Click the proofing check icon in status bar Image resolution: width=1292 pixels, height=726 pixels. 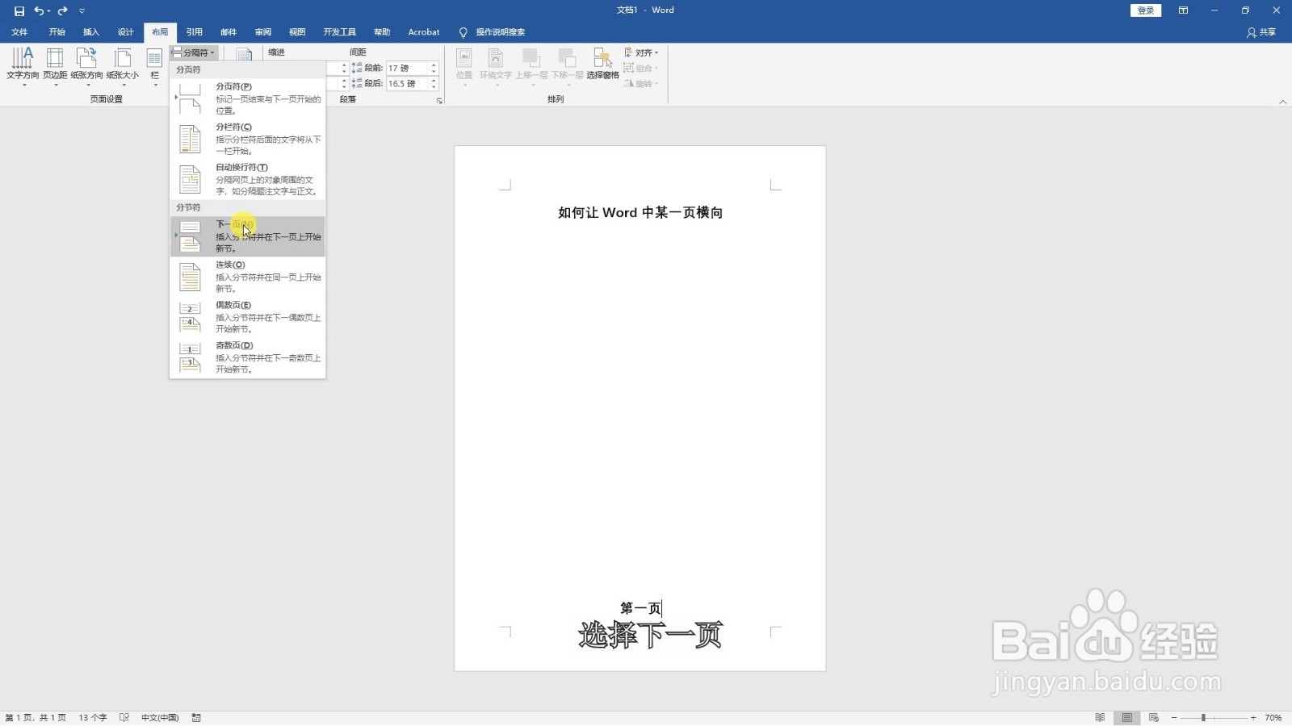point(124,718)
